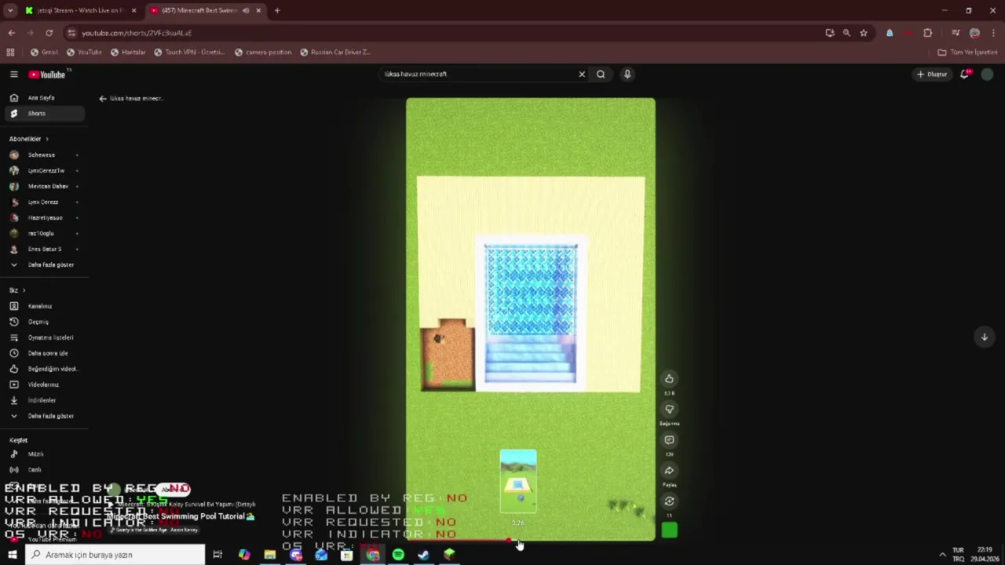Expand the Abonelikler section

(29, 139)
